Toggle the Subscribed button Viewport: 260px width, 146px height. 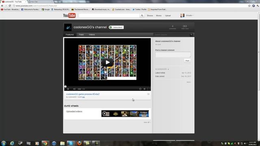[116, 27]
